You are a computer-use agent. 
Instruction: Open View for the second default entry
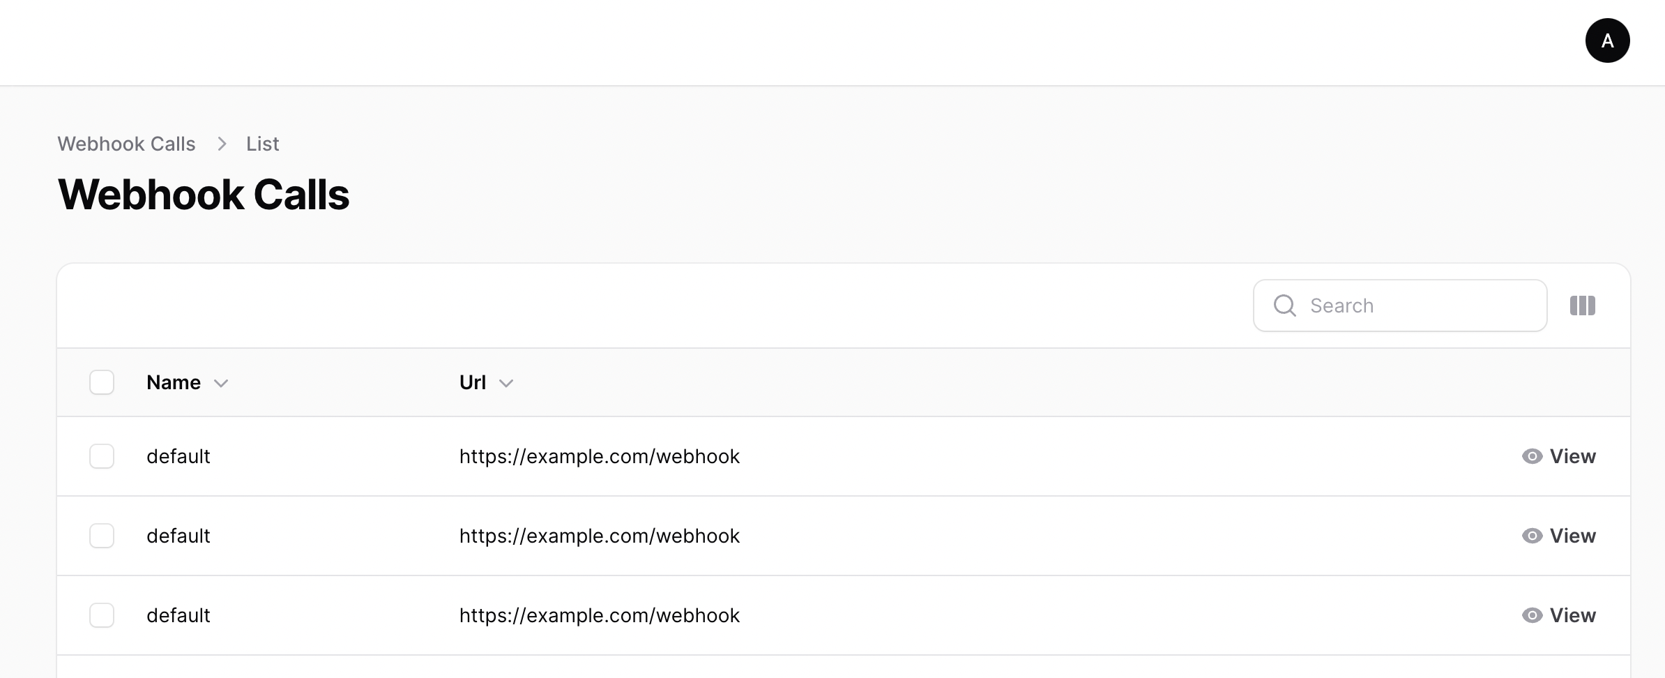pos(1572,536)
